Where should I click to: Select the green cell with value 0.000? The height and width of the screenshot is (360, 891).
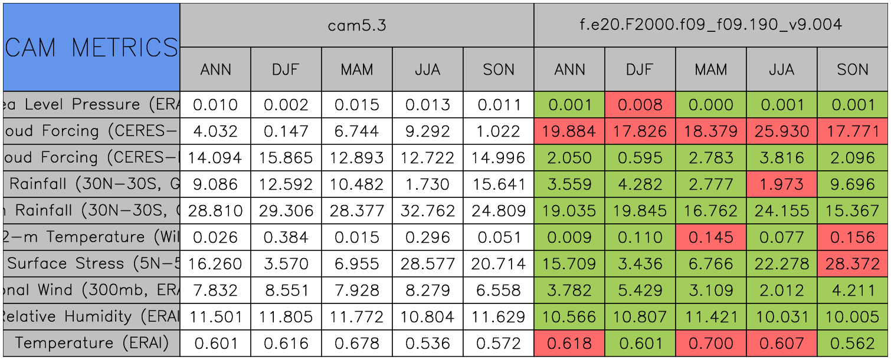click(x=711, y=105)
